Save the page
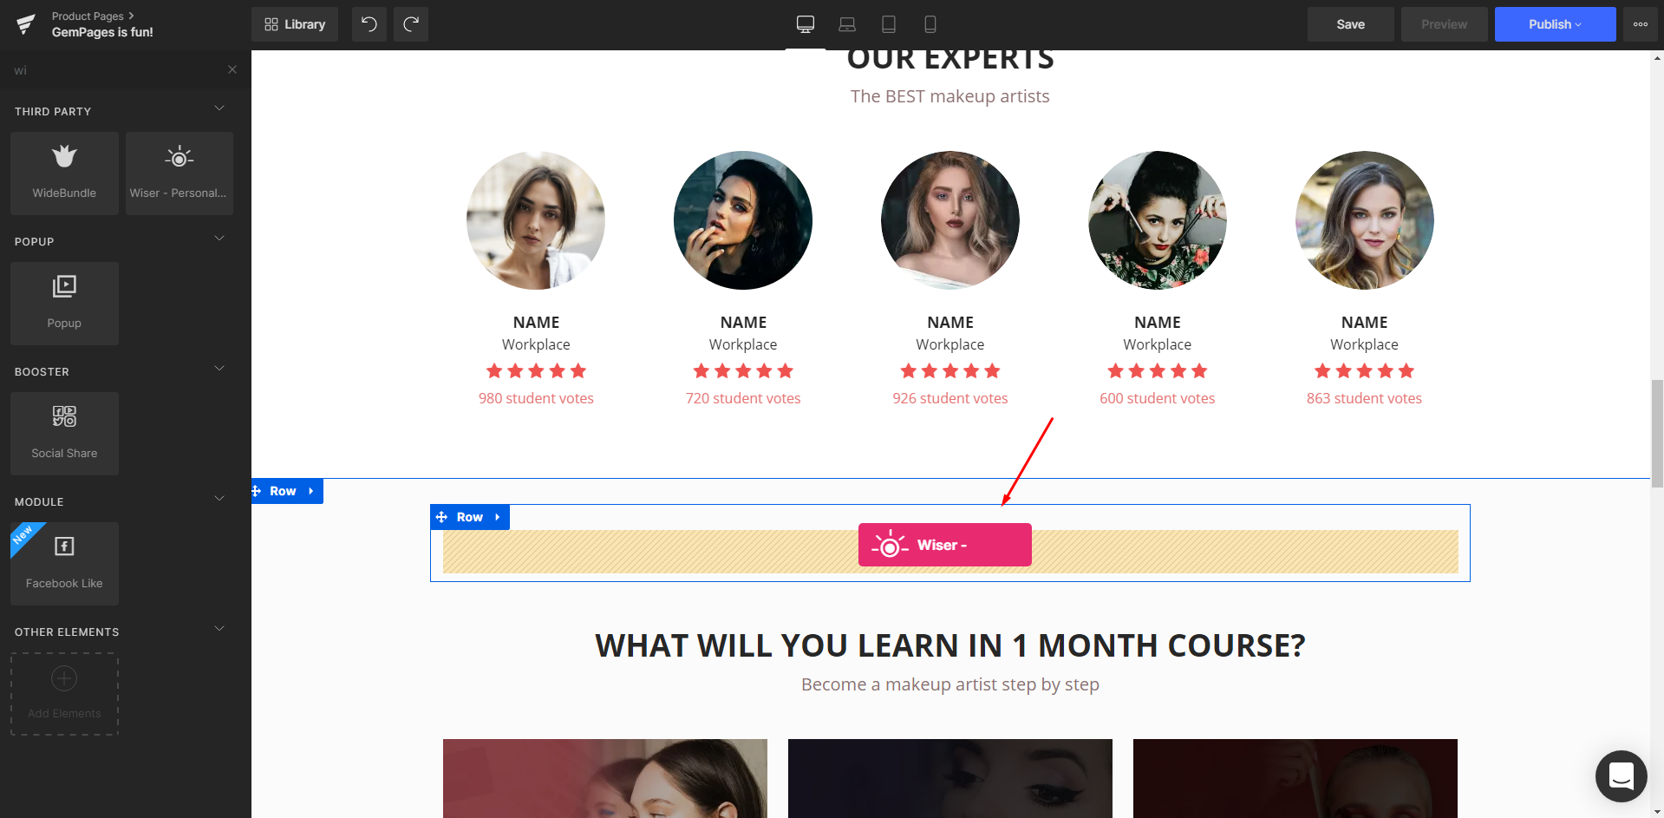This screenshot has width=1664, height=818. click(x=1350, y=24)
